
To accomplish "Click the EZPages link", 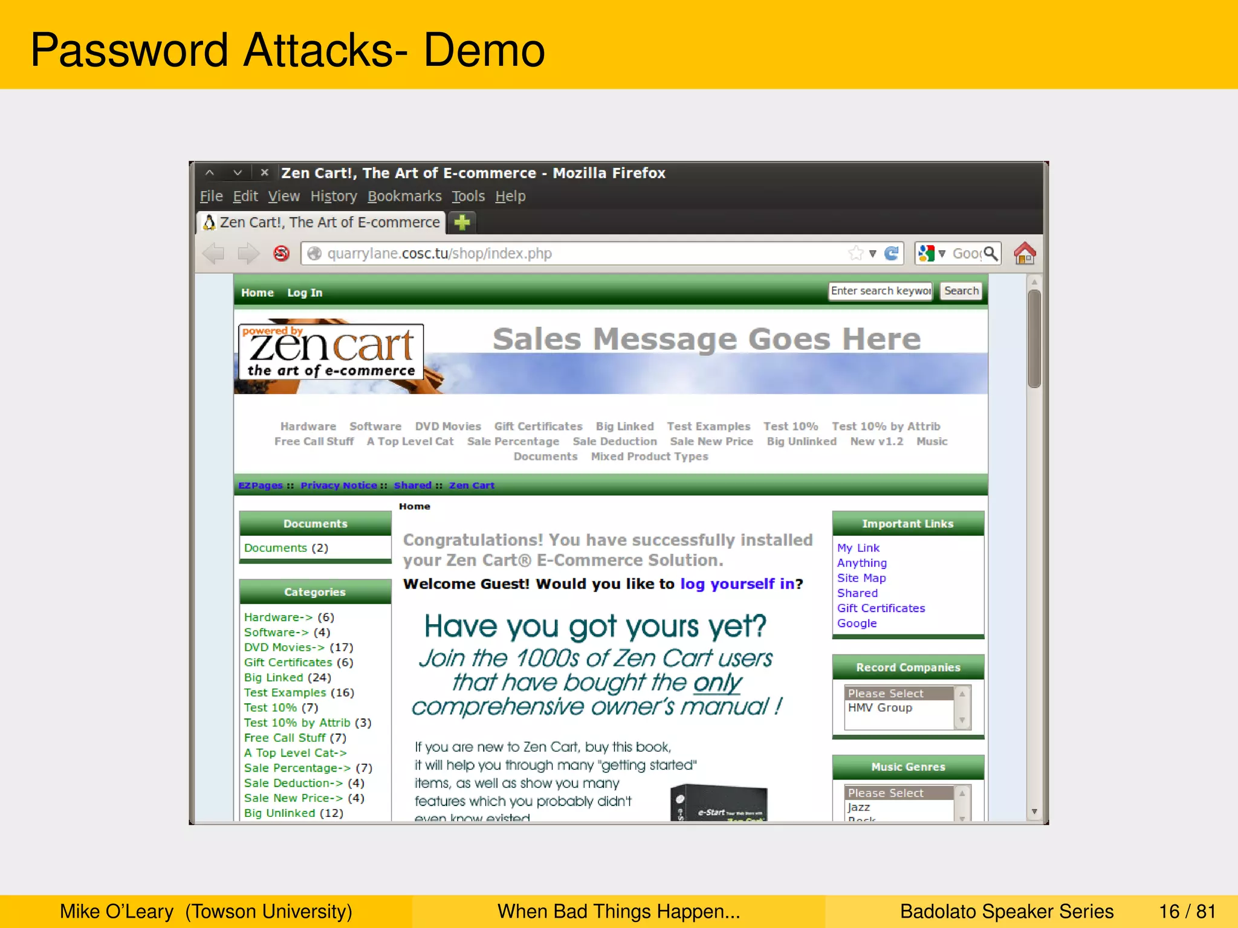I will [x=261, y=485].
